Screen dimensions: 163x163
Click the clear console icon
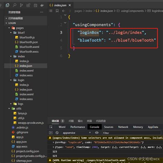coord(57,133)
